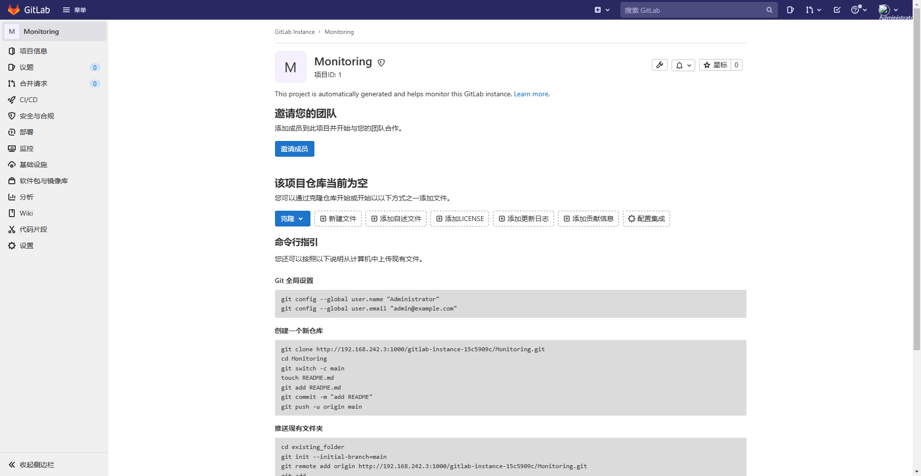Click the GitLab fox logo
This screenshot has height=476, width=921.
(x=14, y=10)
